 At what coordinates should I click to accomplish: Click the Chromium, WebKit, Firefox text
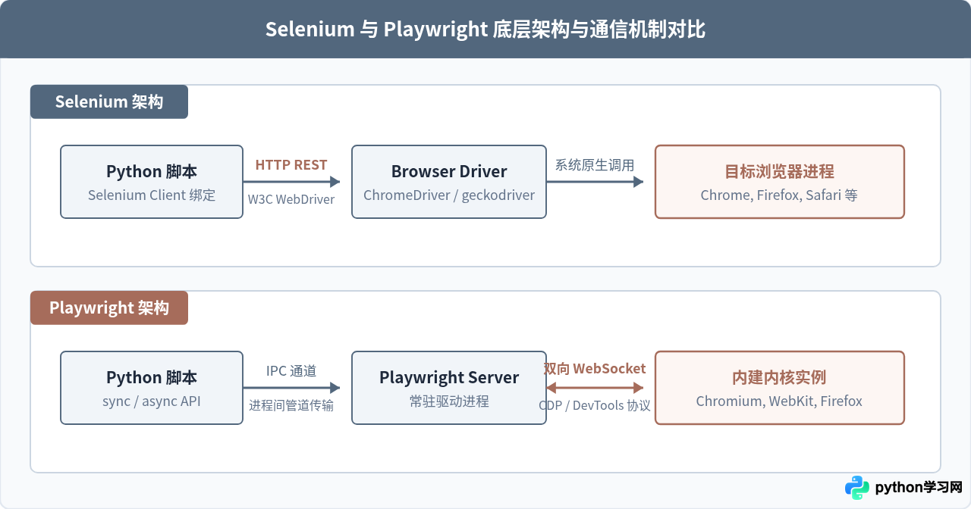click(780, 401)
